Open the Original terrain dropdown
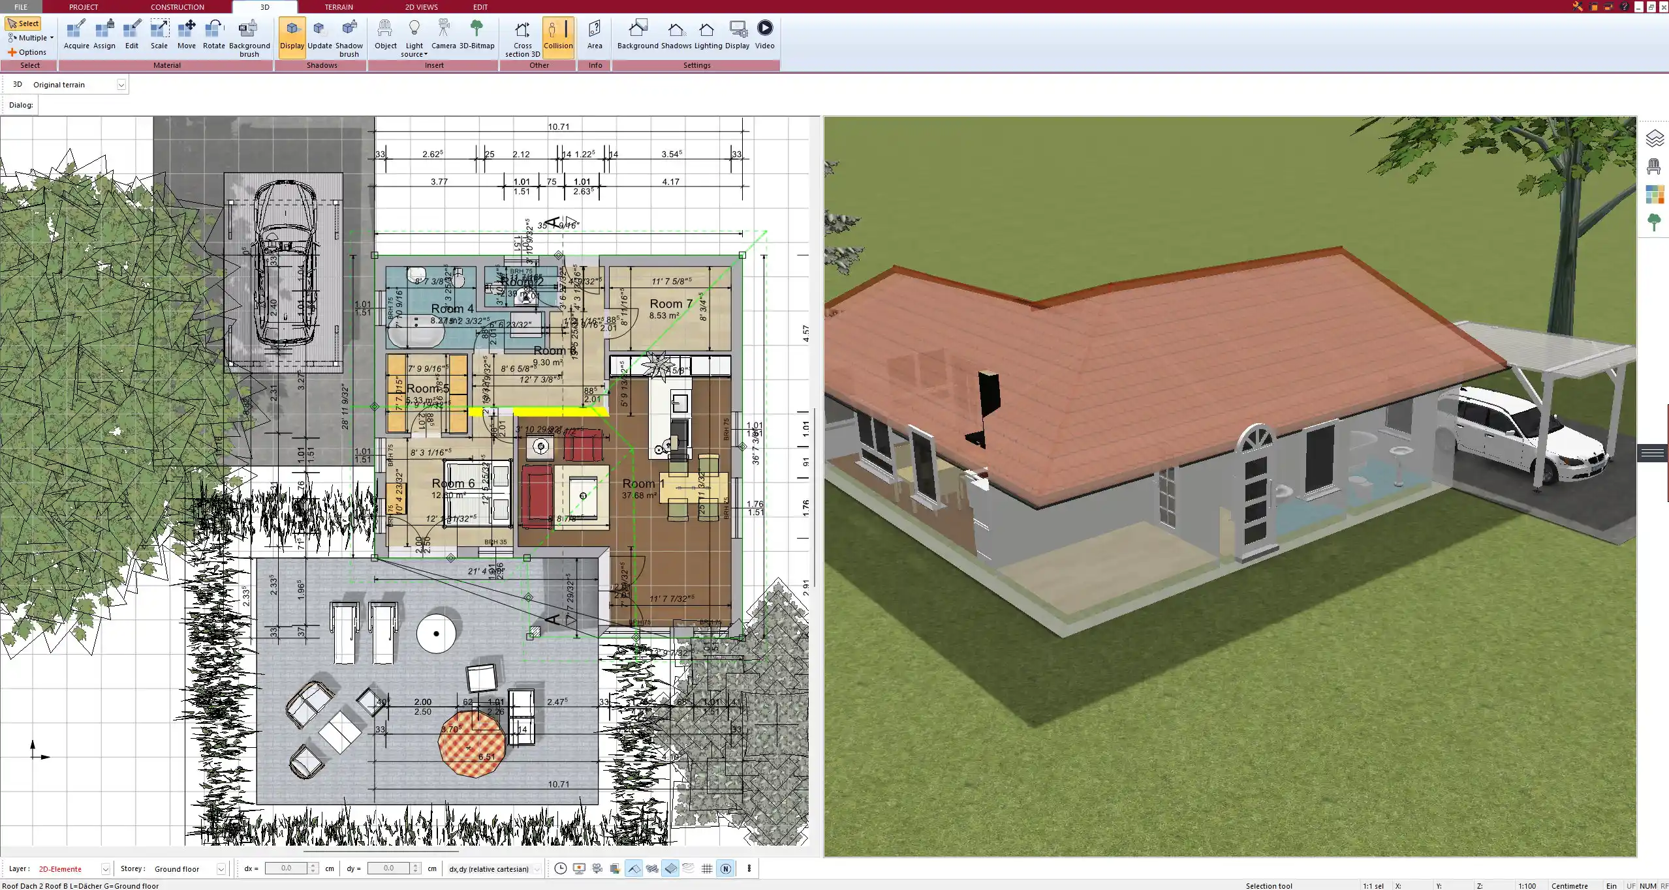The width and height of the screenshot is (1669, 890). coord(121,84)
